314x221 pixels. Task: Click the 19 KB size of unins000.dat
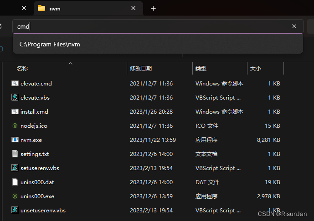pos(273,182)
